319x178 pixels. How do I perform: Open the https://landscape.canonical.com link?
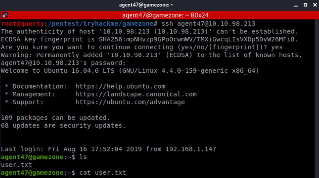click(x=136, y=94)
